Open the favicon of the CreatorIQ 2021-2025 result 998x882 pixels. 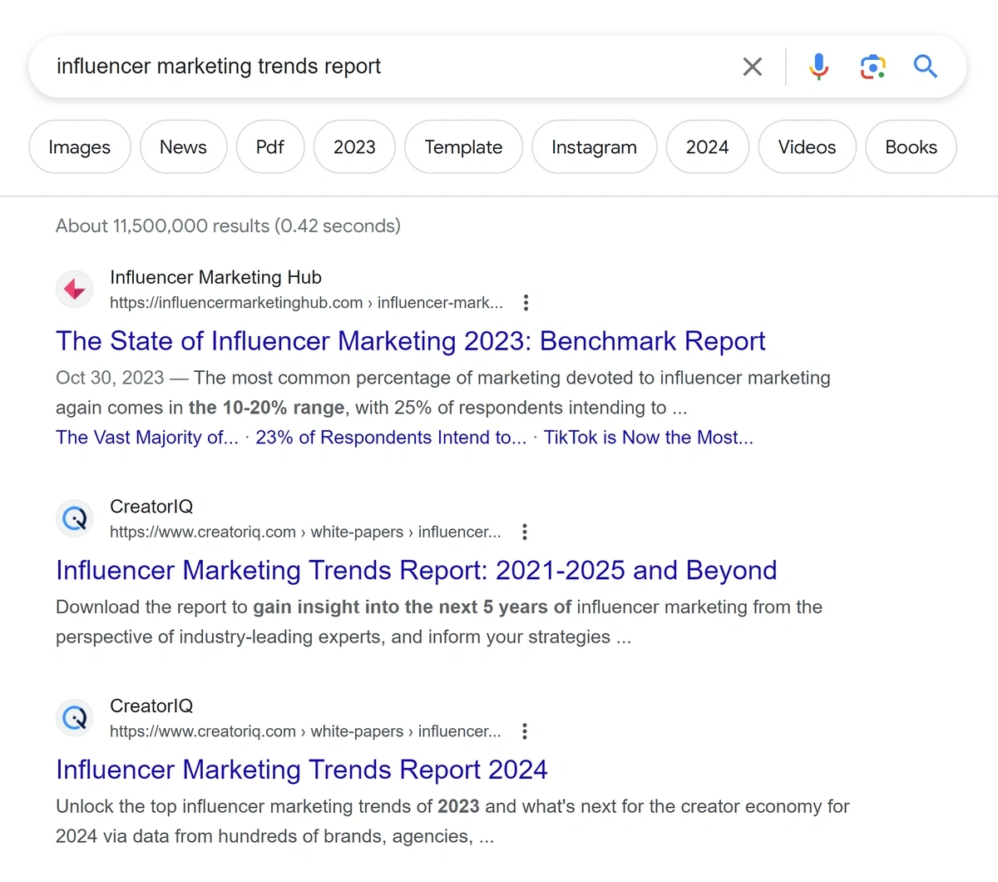(75, 518)
